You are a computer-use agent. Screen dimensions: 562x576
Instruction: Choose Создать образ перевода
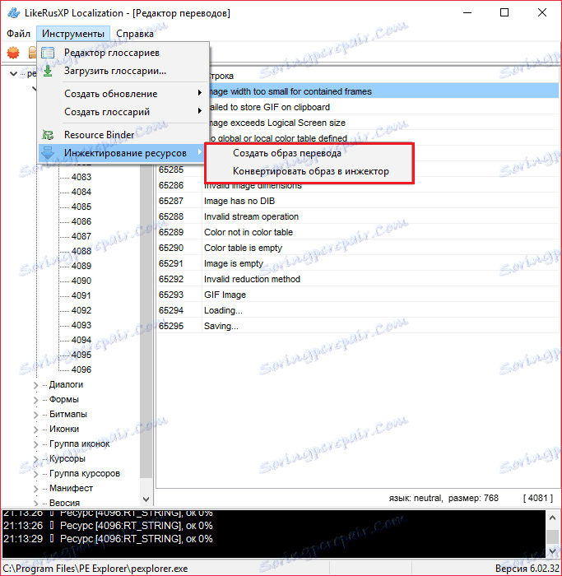pyautogui.click(x=309, y=153)
